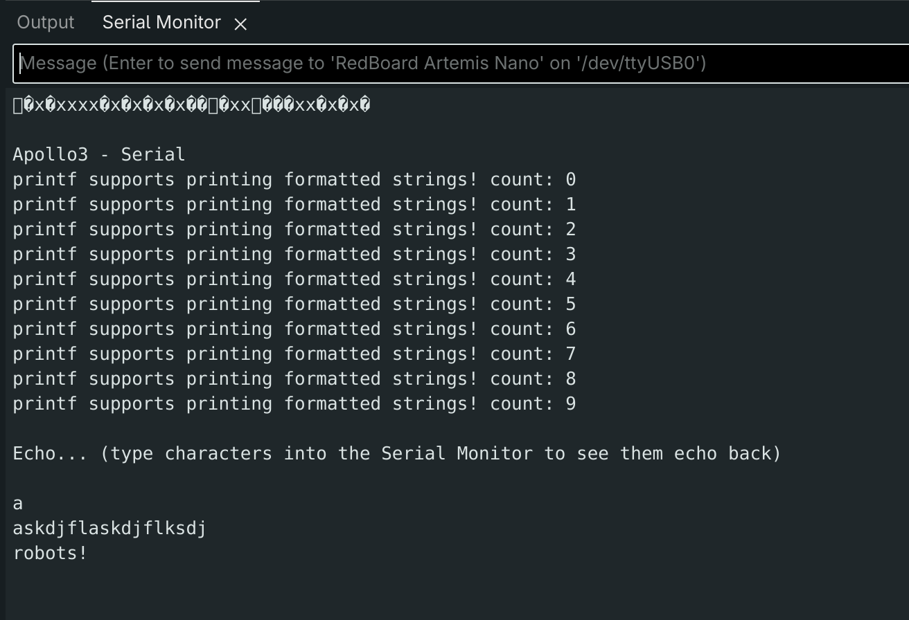Click the echoed 'askdjflaskdjflksdj' text

click(x=109, y=529)
